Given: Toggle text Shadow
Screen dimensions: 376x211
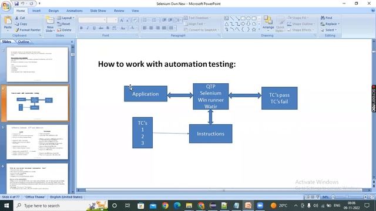Looking at the screenshot, I should 108,28.
